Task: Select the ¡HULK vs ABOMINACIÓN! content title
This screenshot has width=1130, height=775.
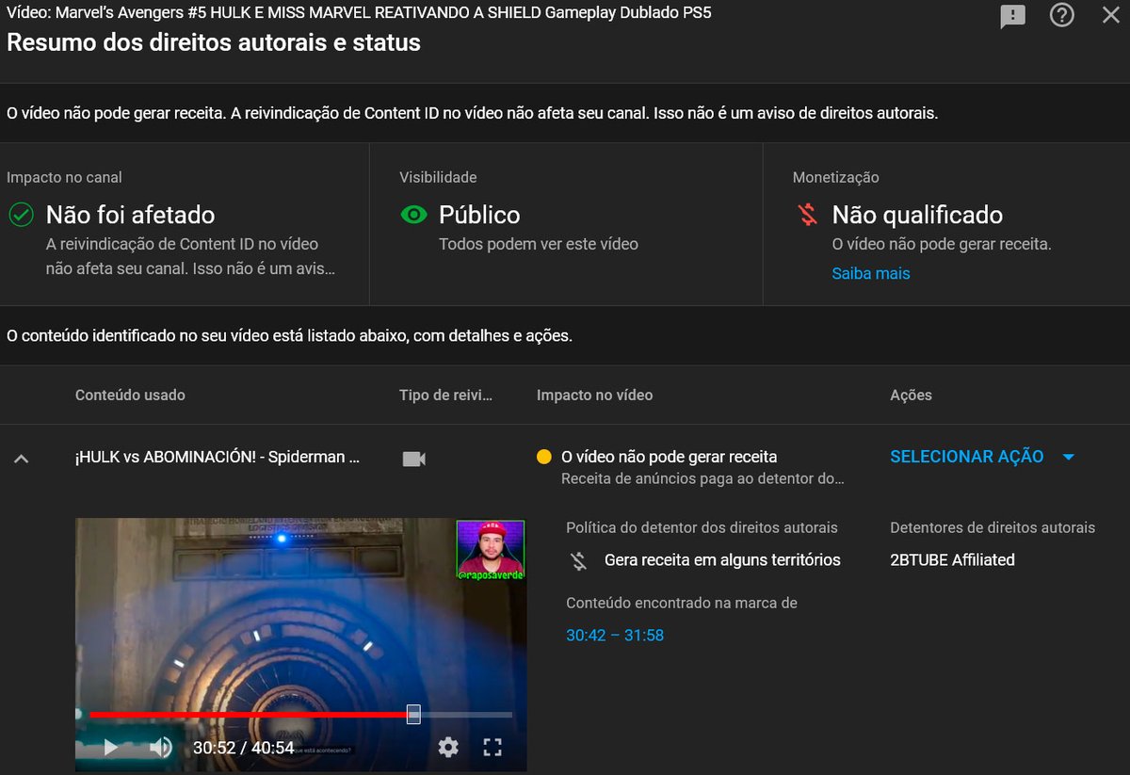Action: pyautogui.click(x=218, y=457)
